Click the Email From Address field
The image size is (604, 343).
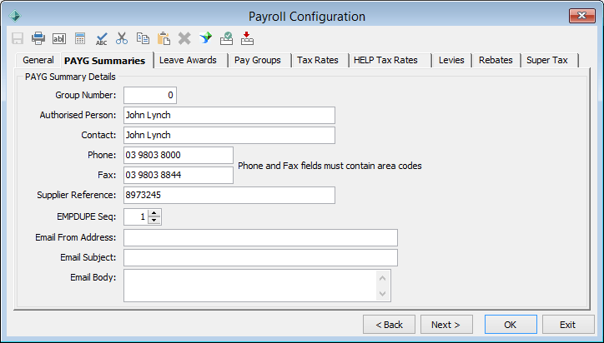coord(260,237)
